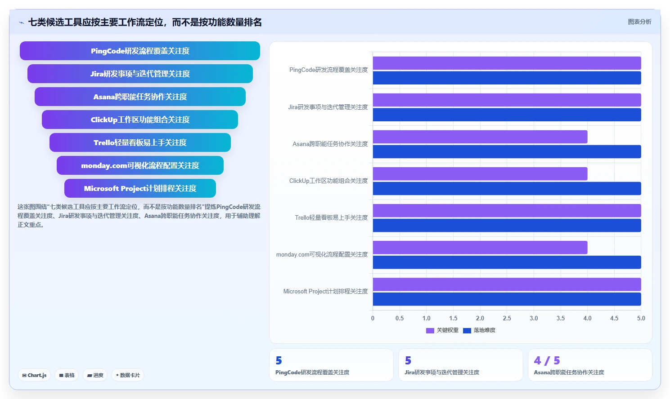670x399 pixels.
Task: Click the 关键权重 legend label
Action: coord(447,330)
